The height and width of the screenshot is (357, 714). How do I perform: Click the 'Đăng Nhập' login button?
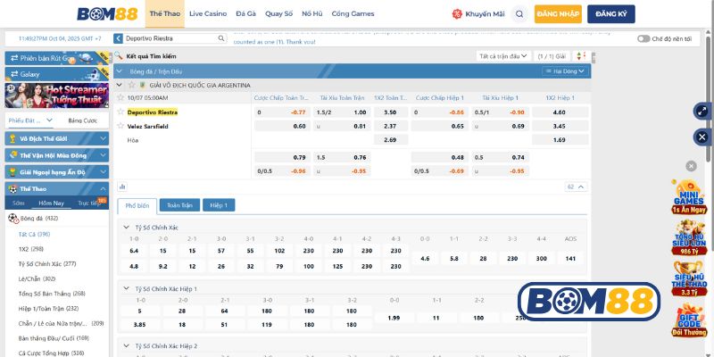558,13
